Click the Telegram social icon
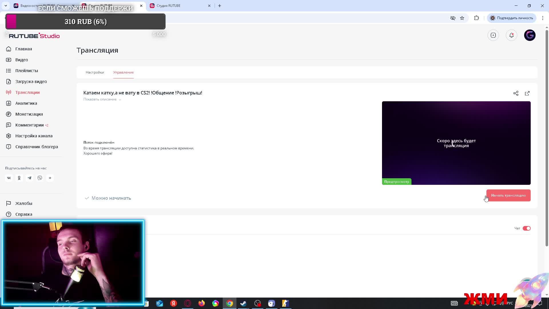 coord(29,178)
